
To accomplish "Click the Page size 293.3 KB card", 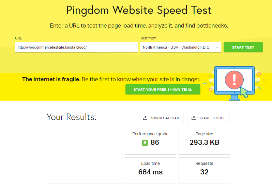I will [205, 141].
